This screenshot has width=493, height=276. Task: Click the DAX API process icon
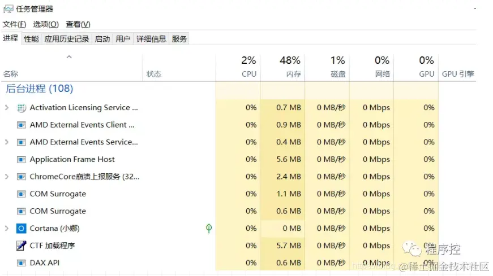(21, 263)
